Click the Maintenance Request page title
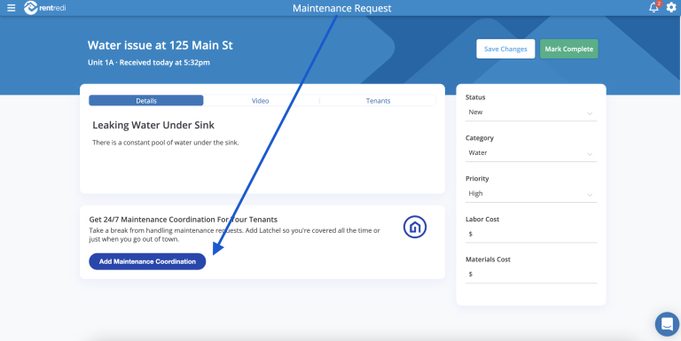This screenshot has height=341, width=681. click(341, 8)
